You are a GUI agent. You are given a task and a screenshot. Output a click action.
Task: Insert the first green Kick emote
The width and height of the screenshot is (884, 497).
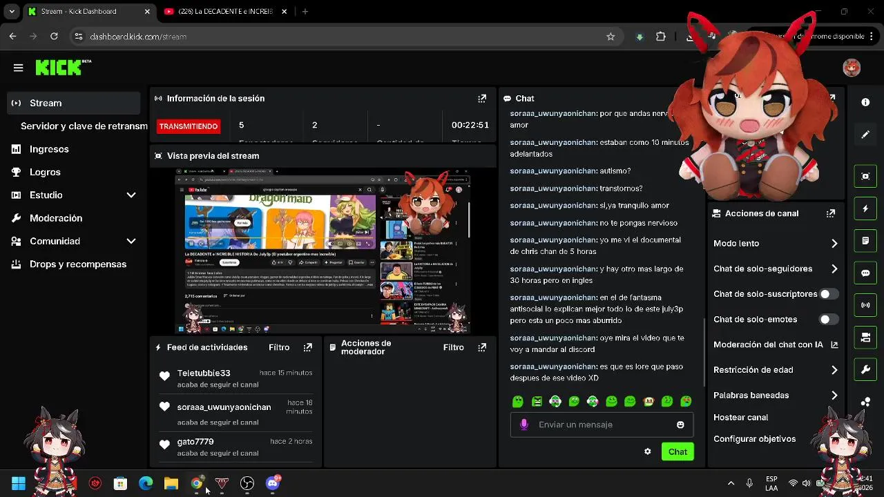point(518,401)
